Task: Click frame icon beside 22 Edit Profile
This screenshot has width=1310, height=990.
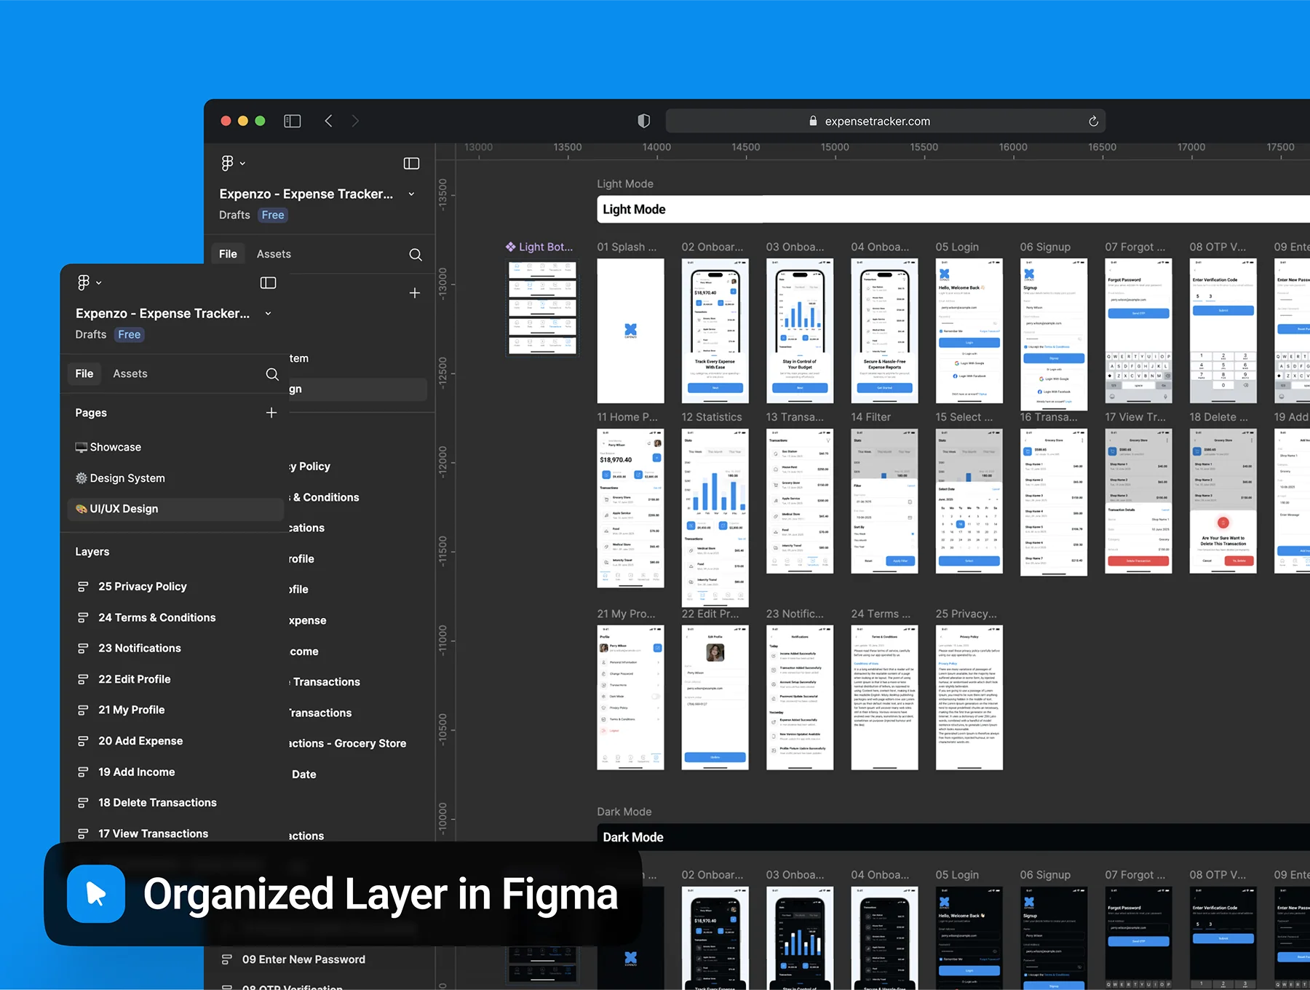Action: point(83,679)
